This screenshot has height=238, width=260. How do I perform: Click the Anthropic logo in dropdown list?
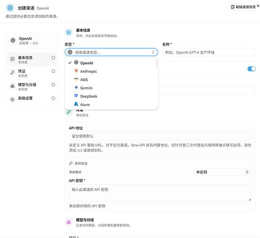coord(76,71)
